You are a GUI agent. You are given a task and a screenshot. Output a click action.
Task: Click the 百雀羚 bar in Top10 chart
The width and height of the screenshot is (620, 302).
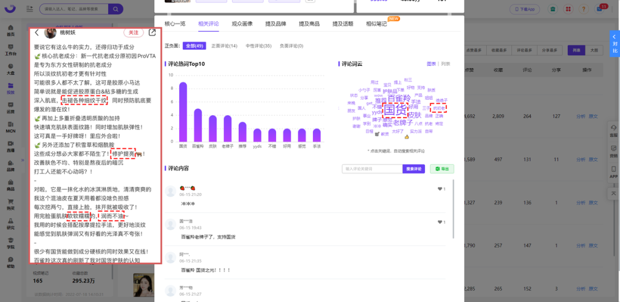(197, 125)
